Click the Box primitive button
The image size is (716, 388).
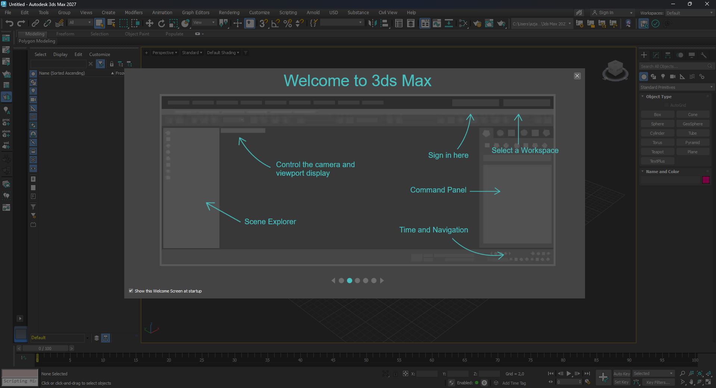[x=657, y=115]
